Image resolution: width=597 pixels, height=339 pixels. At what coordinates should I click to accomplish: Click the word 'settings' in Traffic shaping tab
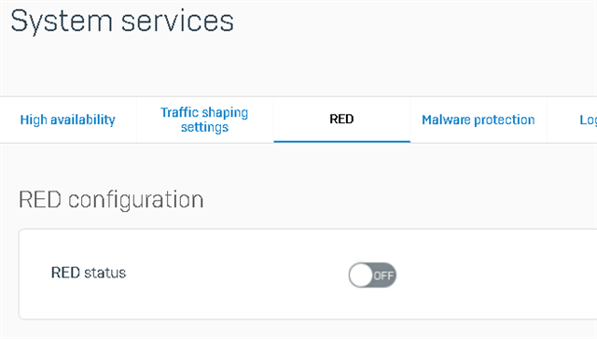tap(204, 127)
